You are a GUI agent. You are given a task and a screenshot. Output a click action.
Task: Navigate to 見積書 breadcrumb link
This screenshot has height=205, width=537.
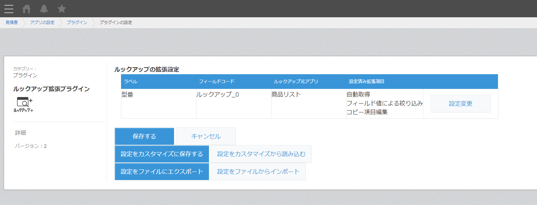(x=11, y=23)
